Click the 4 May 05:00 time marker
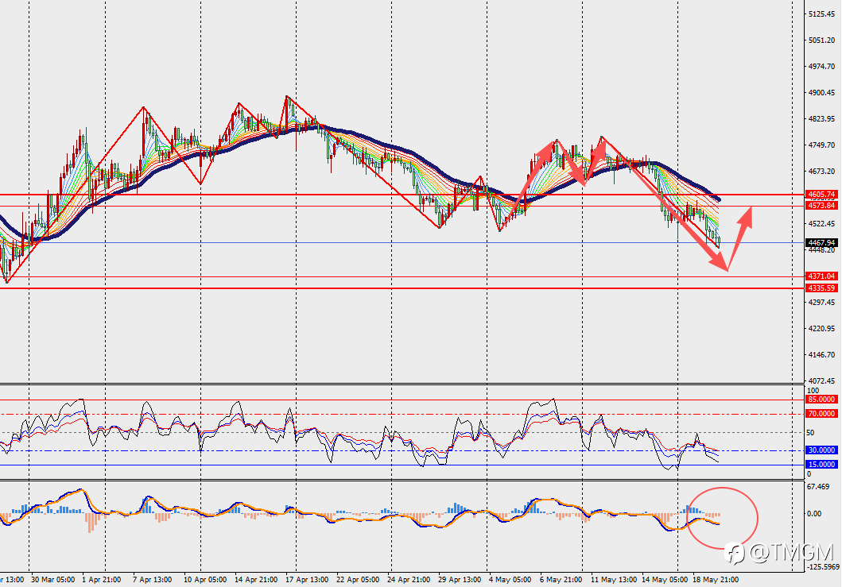Screen dimensions: 842x587 point(510,580)
